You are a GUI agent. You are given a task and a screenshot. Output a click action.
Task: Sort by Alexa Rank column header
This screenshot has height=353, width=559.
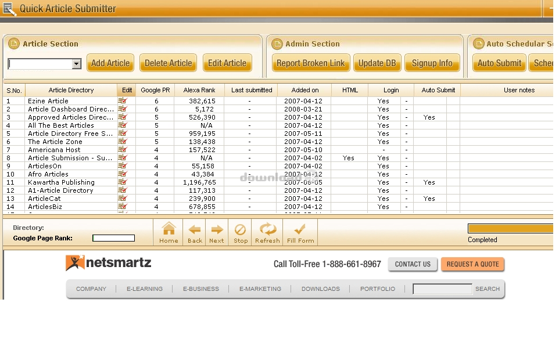(199, 90)
